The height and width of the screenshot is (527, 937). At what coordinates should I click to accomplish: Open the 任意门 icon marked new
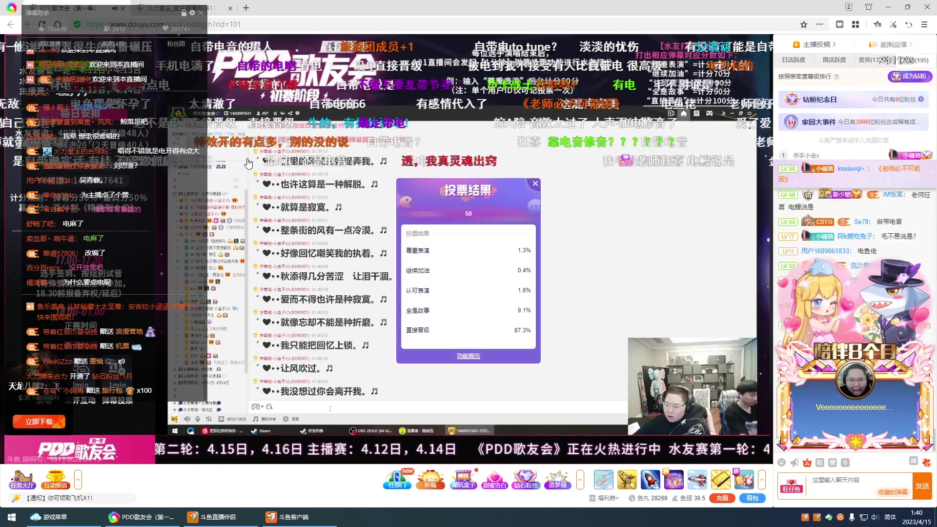point(397,479)
